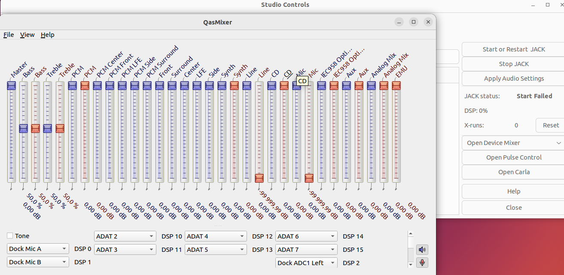Open the View menu
The width and height of the screenshot is (564, 275).
[x=27, y=35]
